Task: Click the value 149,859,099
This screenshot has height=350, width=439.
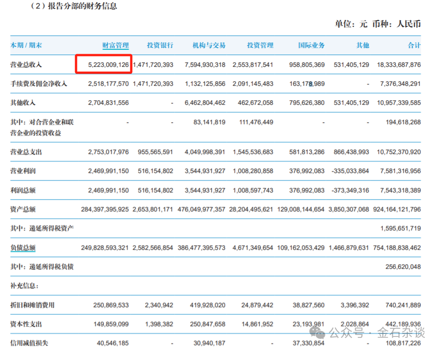Action: coord(111,324)
